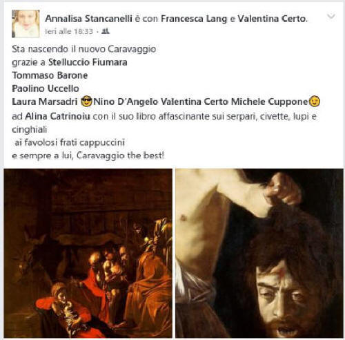Open Valentina Certo in the post body
Image resolution: width=345 pixels, height=340 pixels.
(195, 102)
